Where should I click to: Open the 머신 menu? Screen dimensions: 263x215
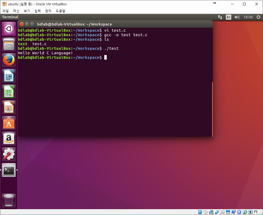pyautogui.click(x=16, y=11)
